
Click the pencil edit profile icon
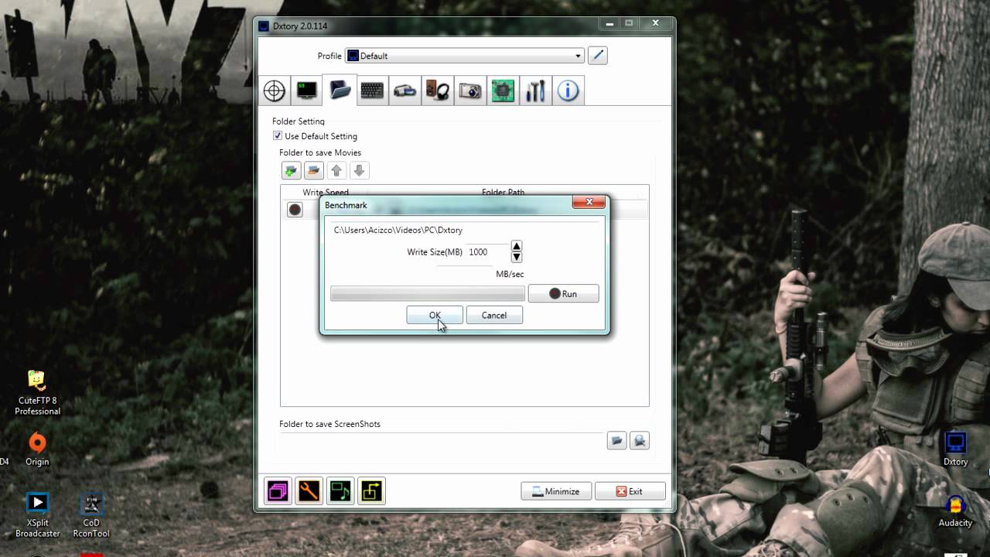597,56
